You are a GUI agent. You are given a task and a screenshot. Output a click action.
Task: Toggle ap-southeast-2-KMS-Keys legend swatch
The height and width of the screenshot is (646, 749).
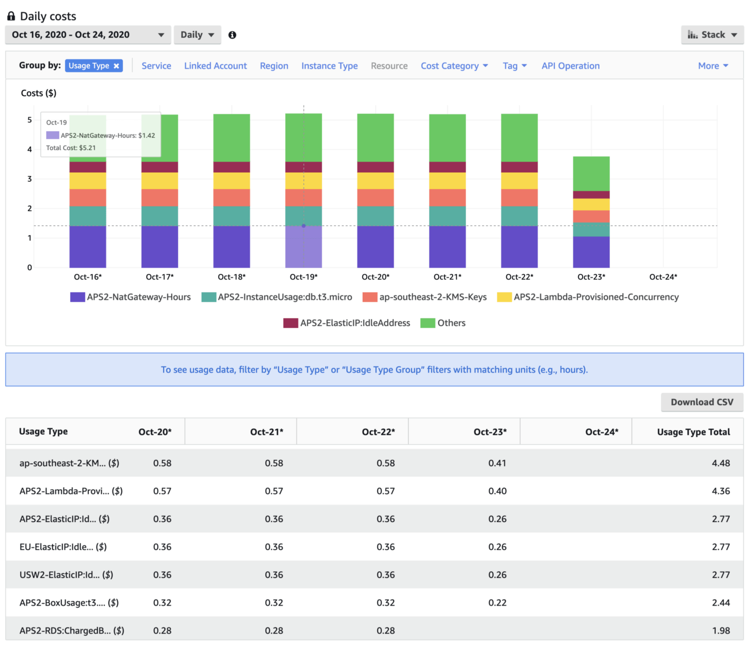(x=370, y=297)
